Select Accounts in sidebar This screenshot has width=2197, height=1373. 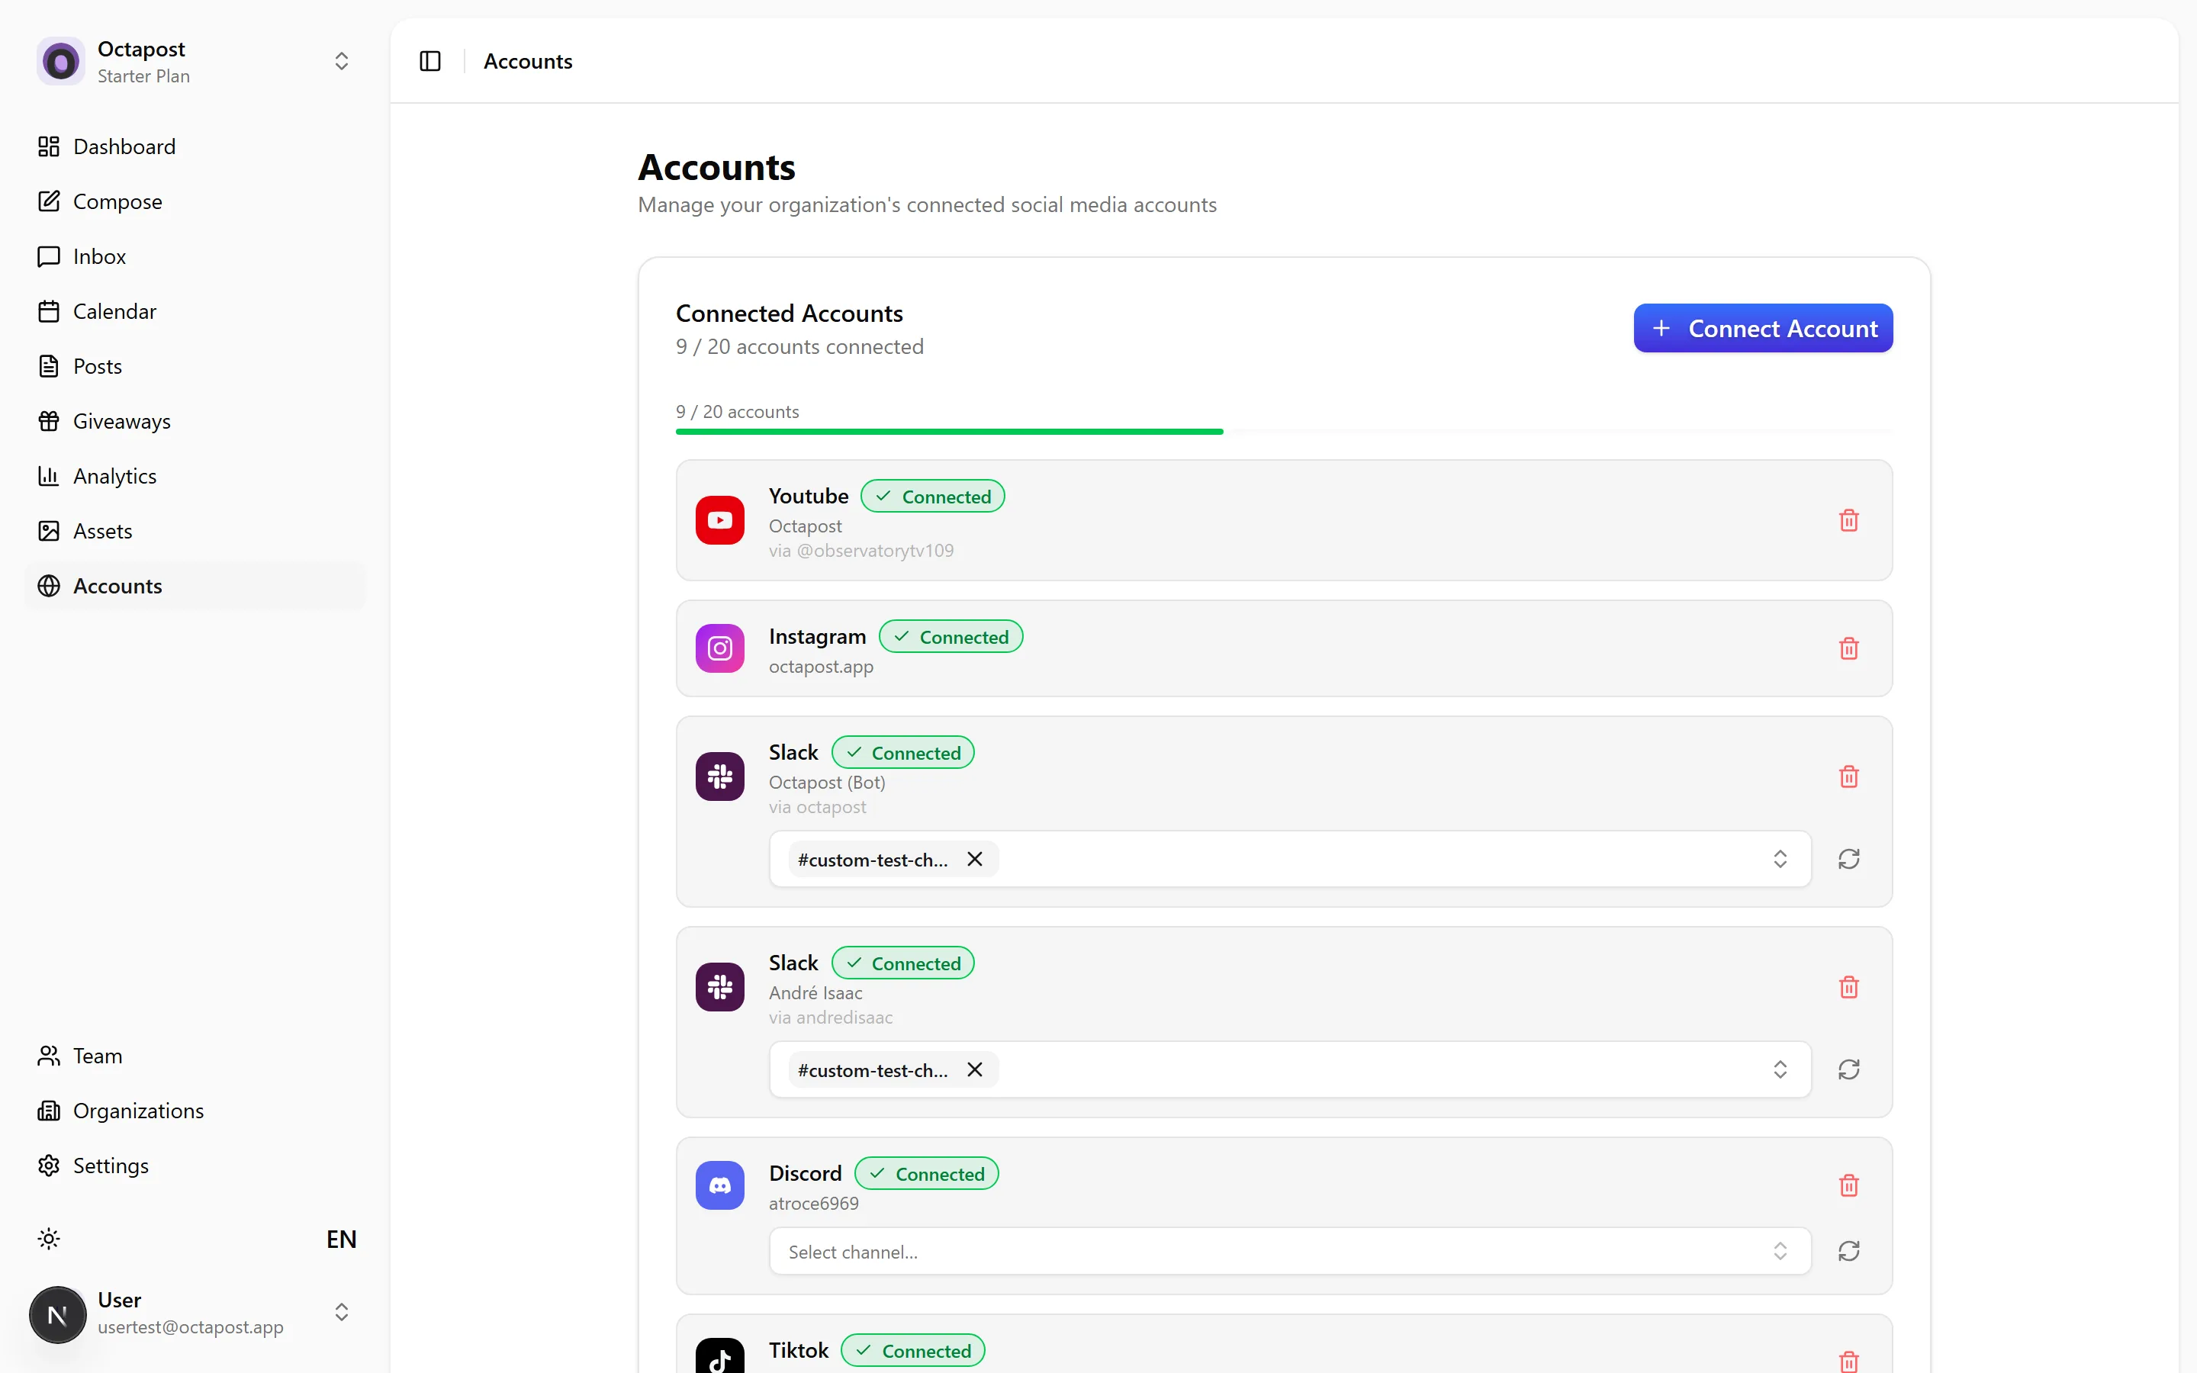tap(195, 586)
